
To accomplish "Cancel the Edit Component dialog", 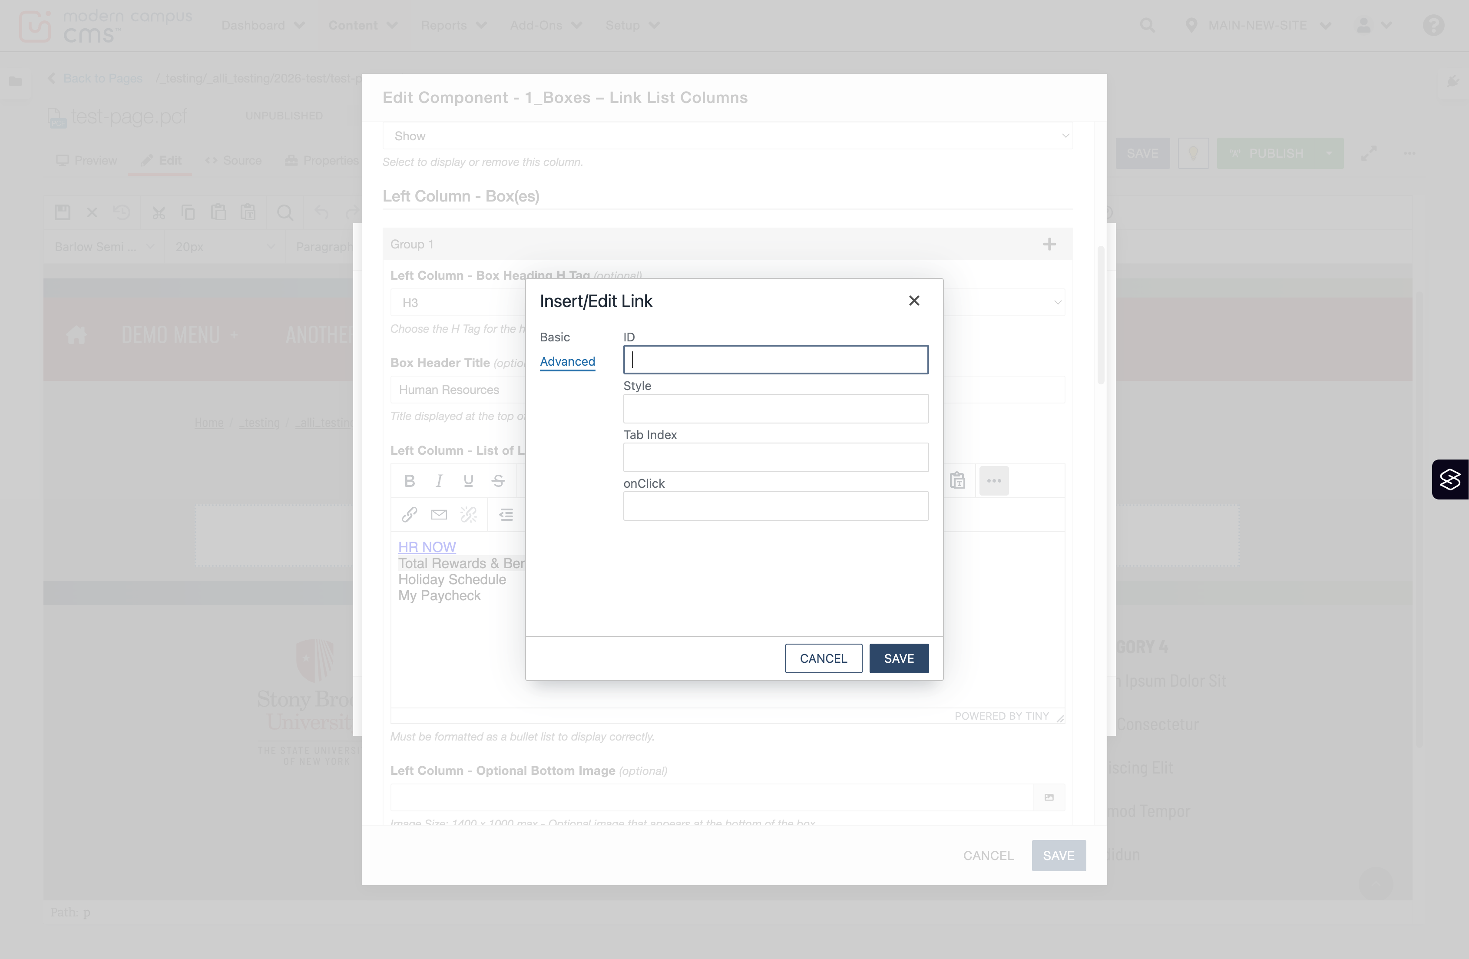I will pos(988,855).
